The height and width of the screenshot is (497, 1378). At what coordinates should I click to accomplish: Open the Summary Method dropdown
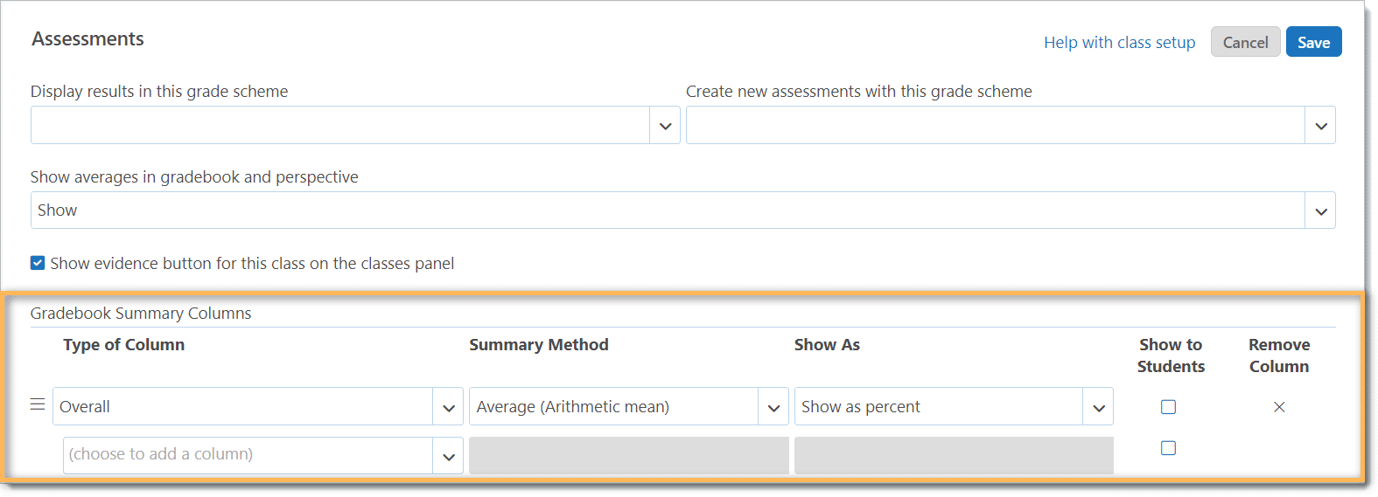click(614, 407)
